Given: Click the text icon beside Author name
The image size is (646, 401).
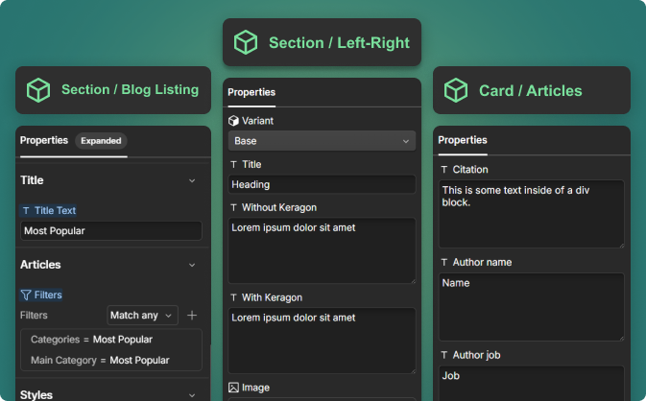Looking at the screenshot, I should (444, 262).
